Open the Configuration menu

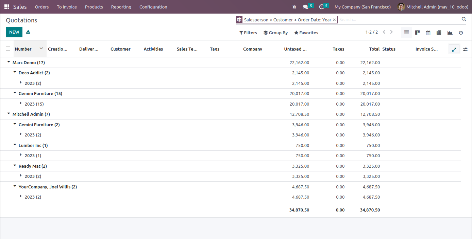153,7
